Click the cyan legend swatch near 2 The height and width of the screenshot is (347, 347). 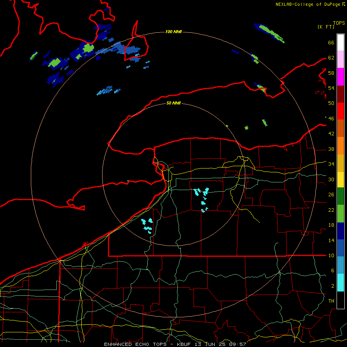pyautogui.click(x=340, y=283)
